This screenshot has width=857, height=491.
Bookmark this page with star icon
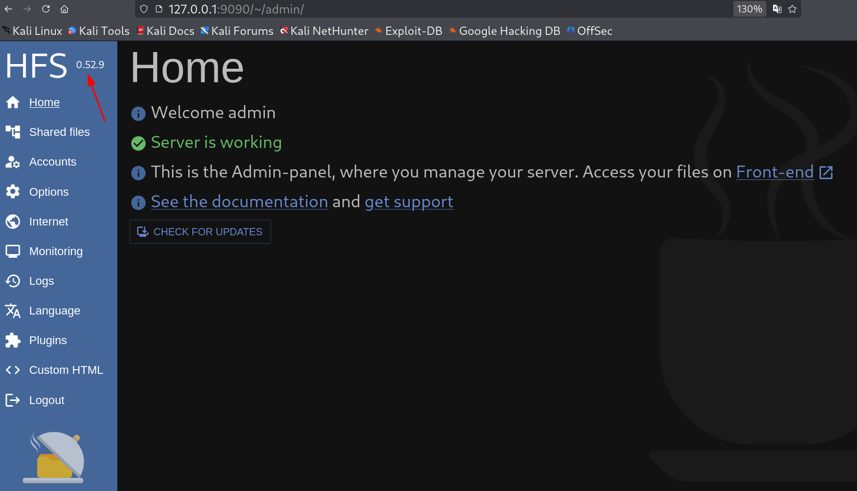[792, 9]
